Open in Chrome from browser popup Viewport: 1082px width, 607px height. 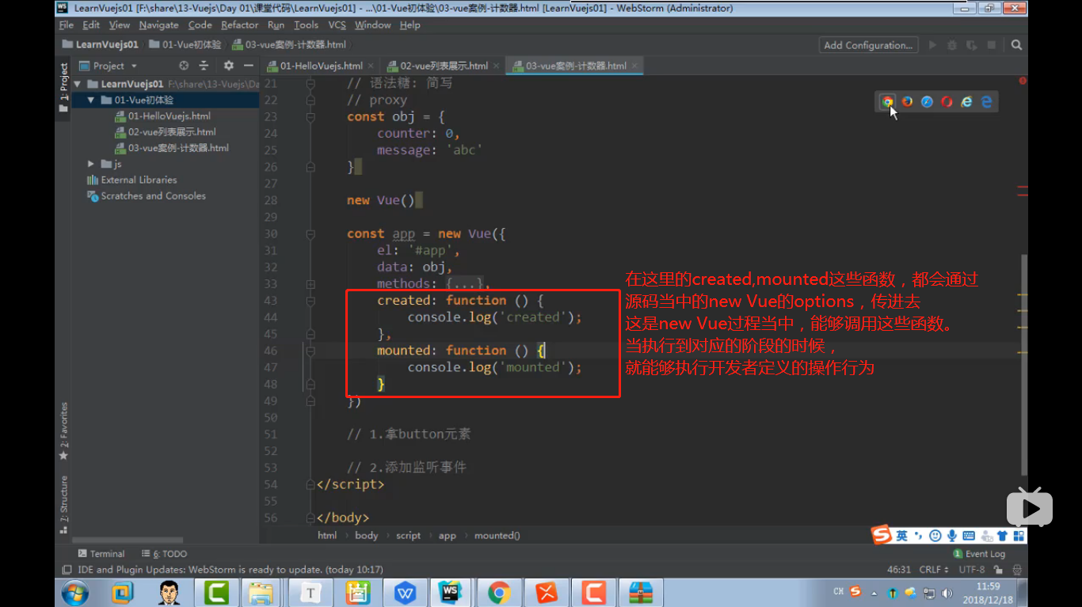pyautogui.click(x=887, y=102)
